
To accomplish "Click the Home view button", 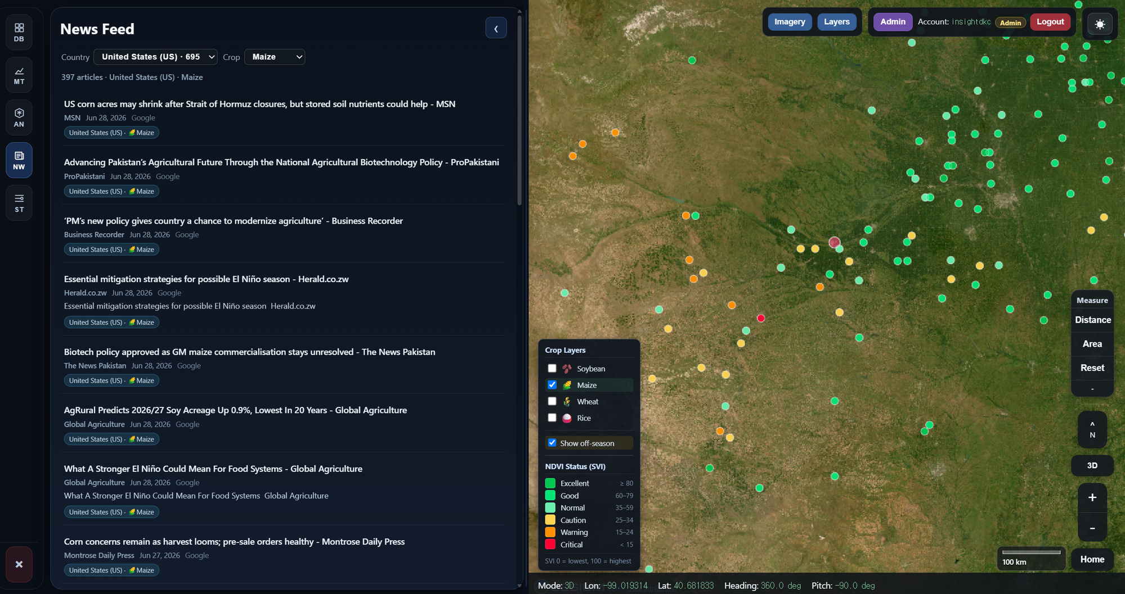I will click(x=1092, y=560).
